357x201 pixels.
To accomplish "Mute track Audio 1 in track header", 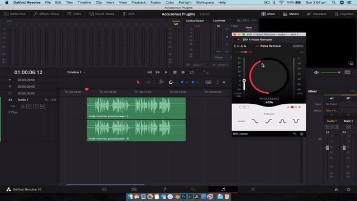I will (42, 106).
